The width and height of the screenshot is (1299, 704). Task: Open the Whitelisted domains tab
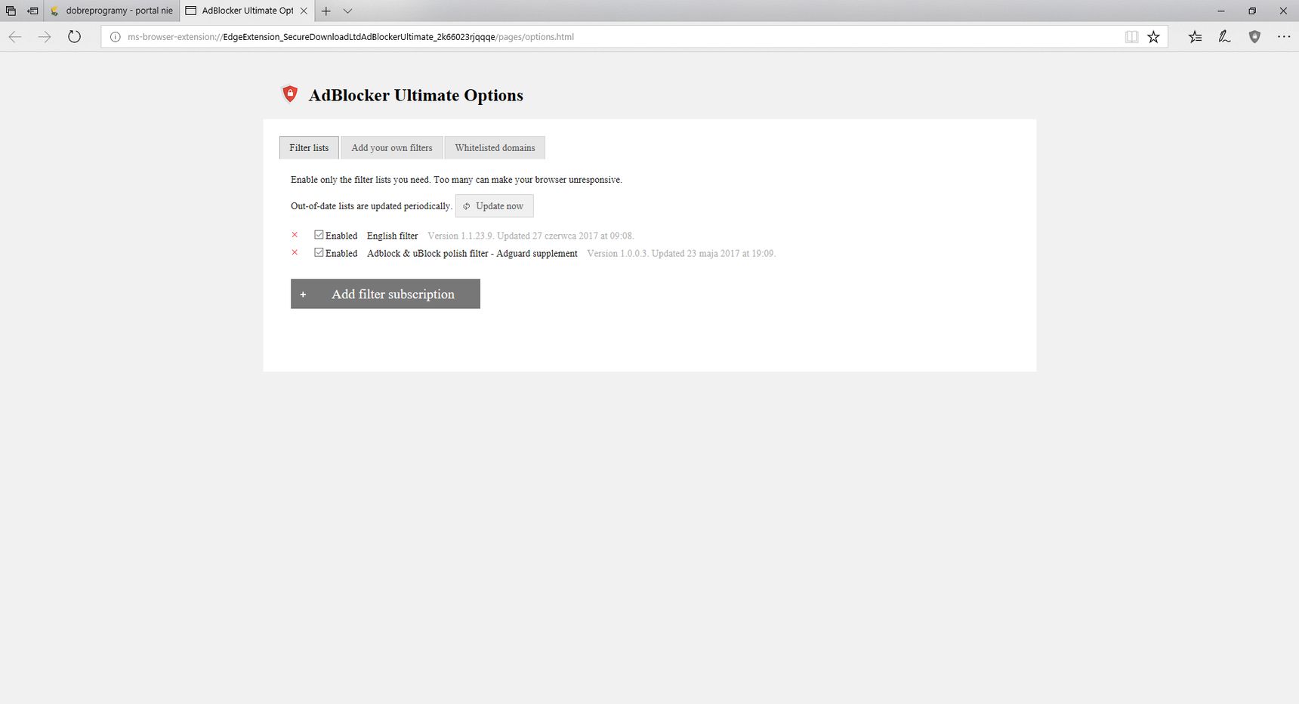coord(495,147)
